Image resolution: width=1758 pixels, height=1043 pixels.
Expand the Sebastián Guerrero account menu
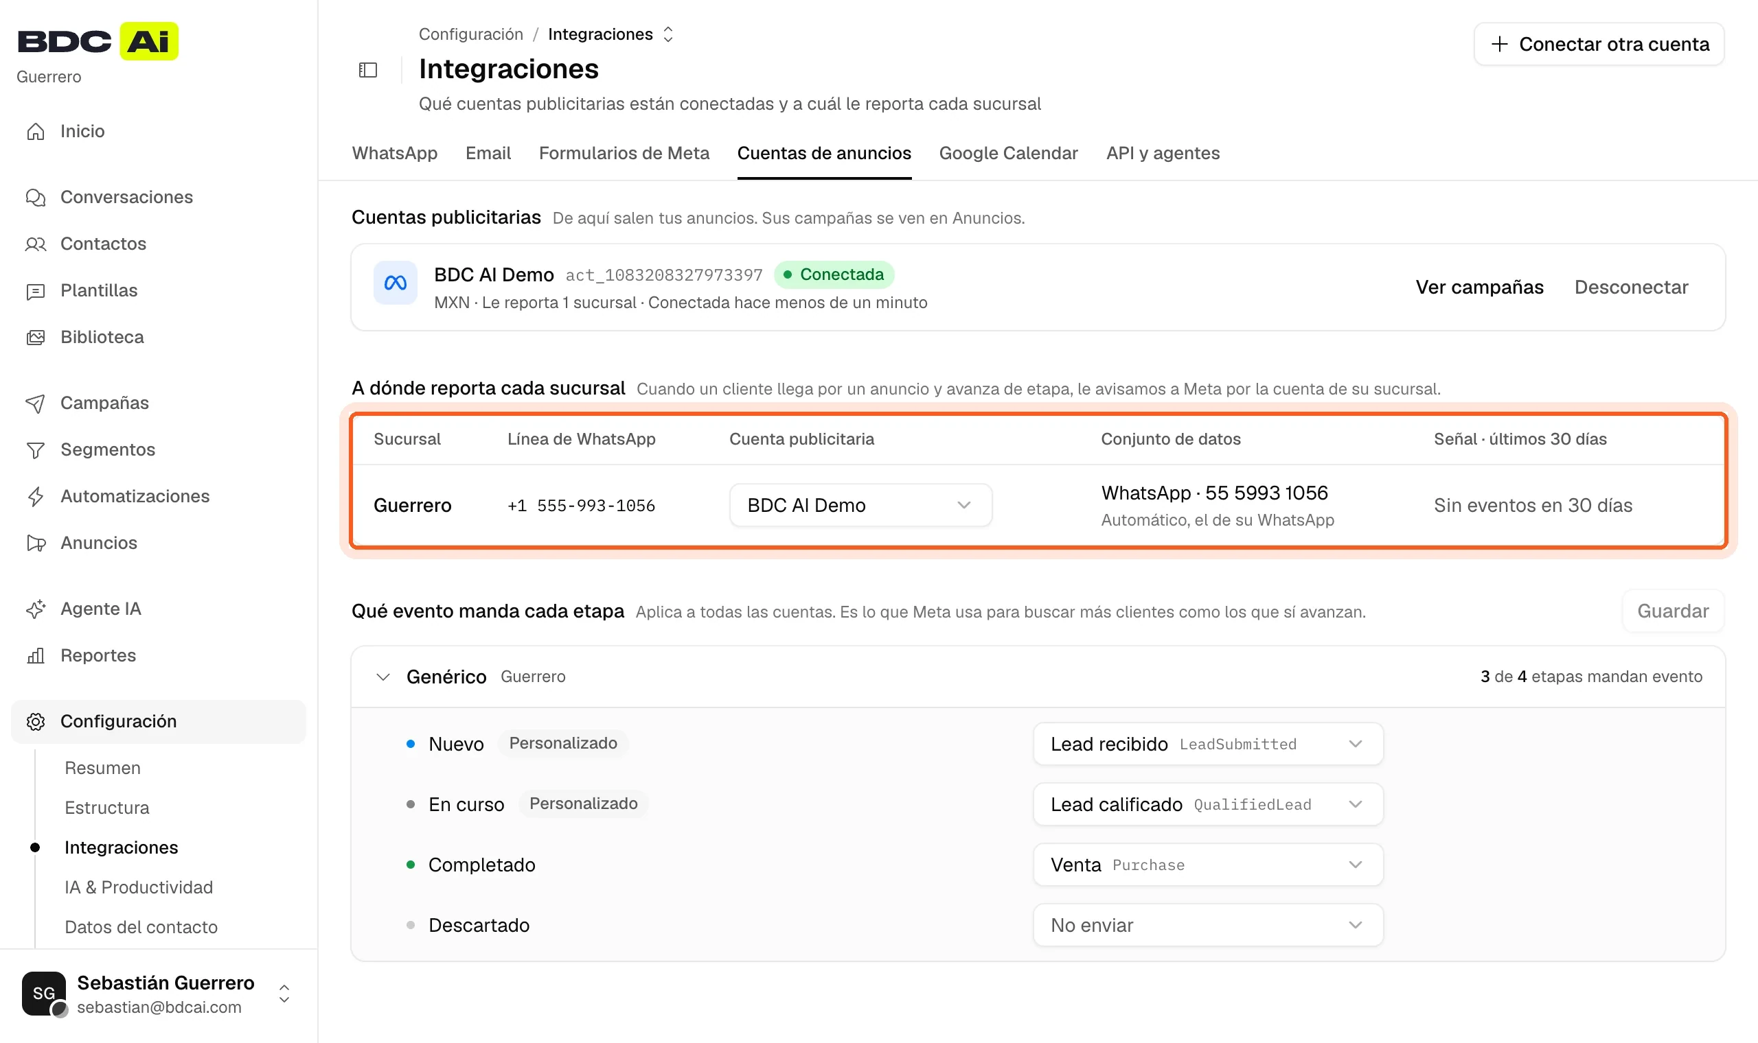point(284,994)
